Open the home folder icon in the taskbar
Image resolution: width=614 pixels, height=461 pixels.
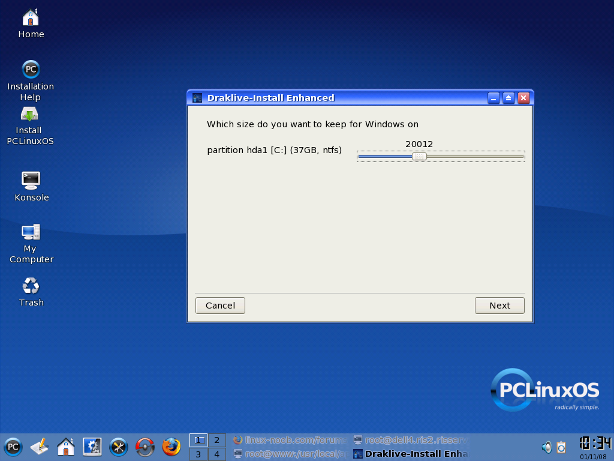[66, 447]
